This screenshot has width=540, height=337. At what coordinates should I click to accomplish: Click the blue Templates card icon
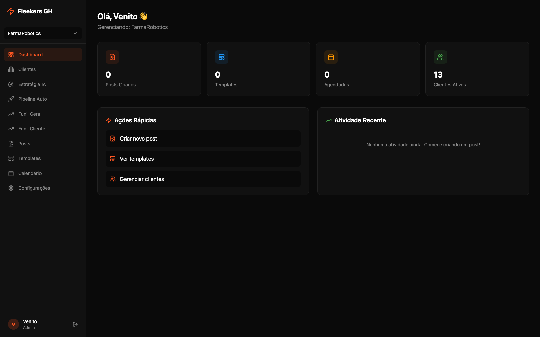(222, 57)
